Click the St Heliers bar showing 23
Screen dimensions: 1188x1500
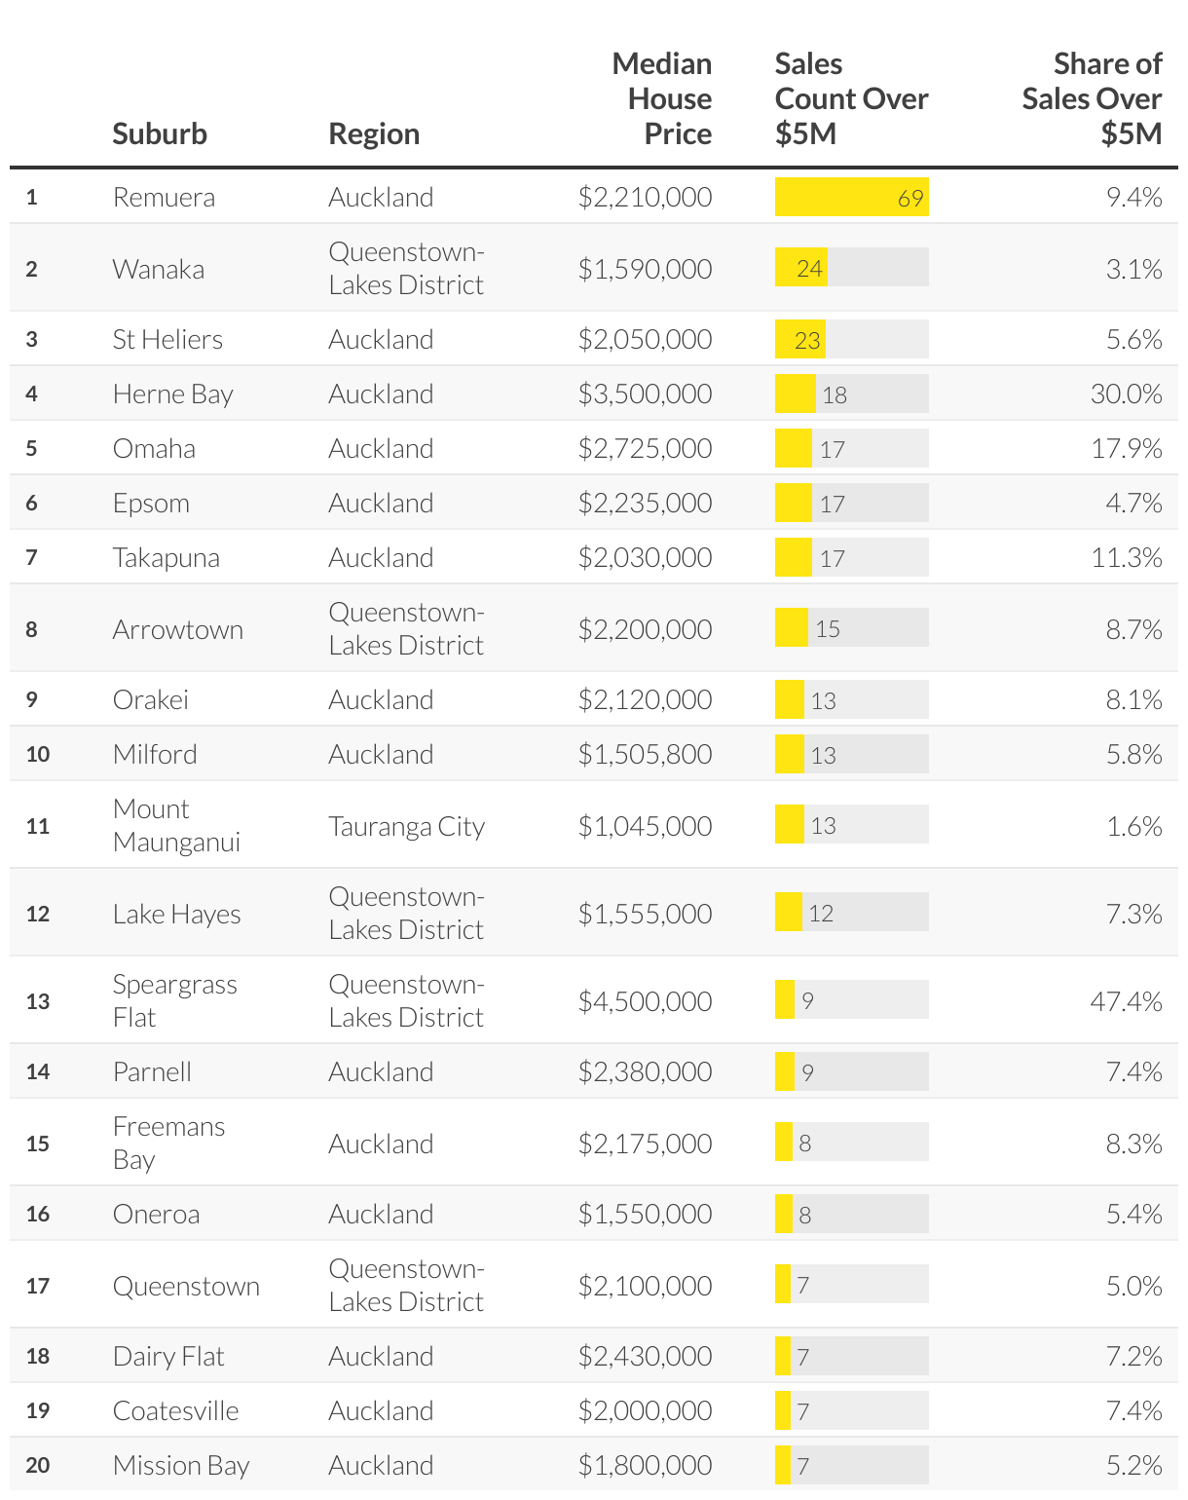click(x=800, y=339)
